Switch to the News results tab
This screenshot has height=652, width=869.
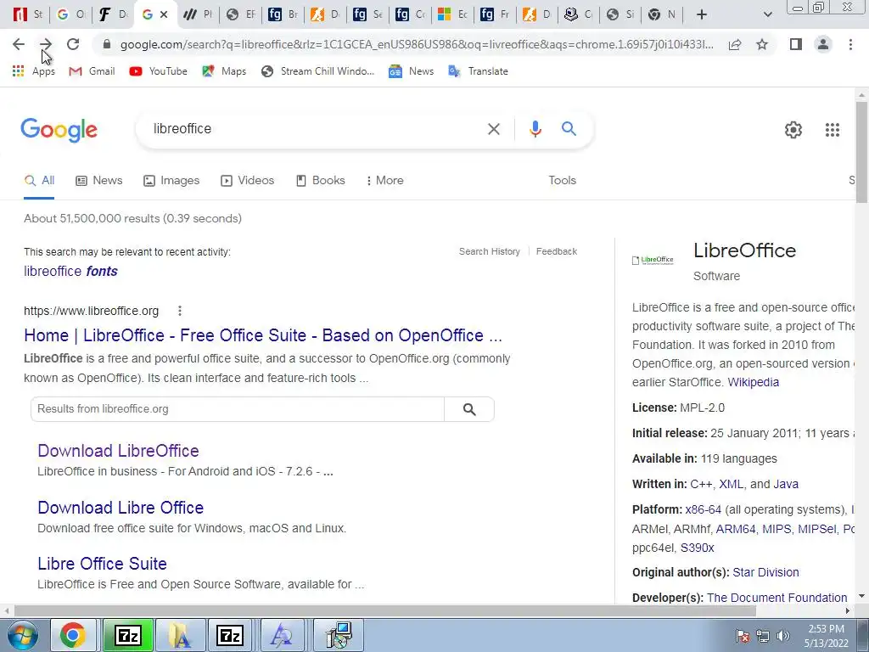[99, 180]
